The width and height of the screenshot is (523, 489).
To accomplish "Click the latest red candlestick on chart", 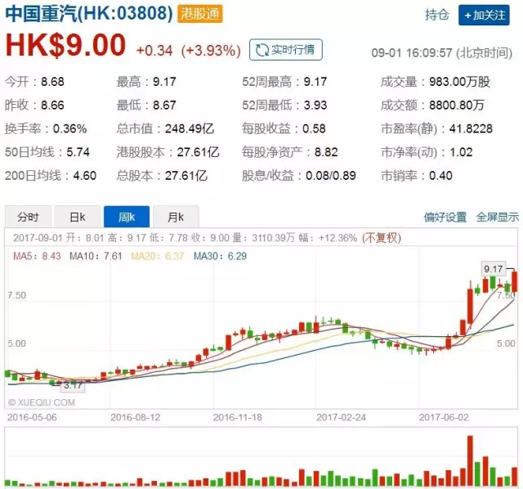I will coord(515,282).
